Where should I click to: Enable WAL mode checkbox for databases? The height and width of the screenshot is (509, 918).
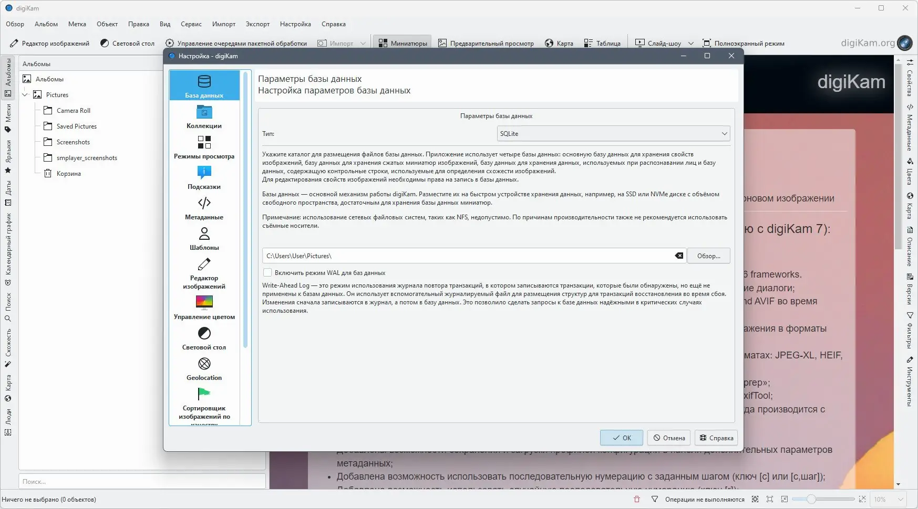coord(267,273)
